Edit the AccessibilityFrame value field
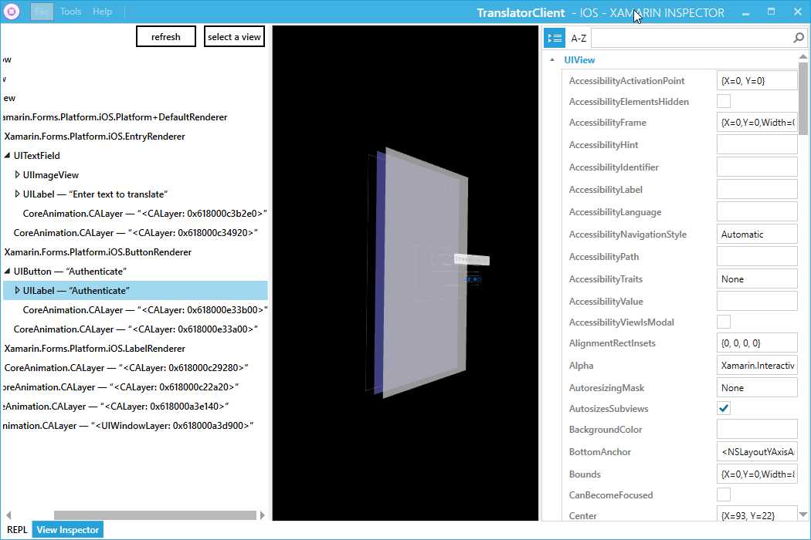 (757, 123)
